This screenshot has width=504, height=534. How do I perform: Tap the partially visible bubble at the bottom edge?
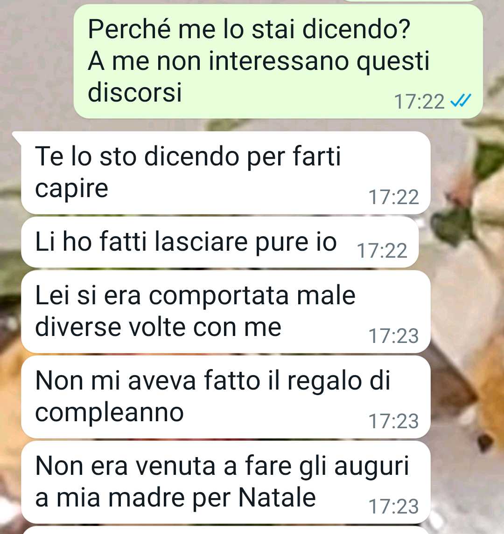(x=226, y=530)
